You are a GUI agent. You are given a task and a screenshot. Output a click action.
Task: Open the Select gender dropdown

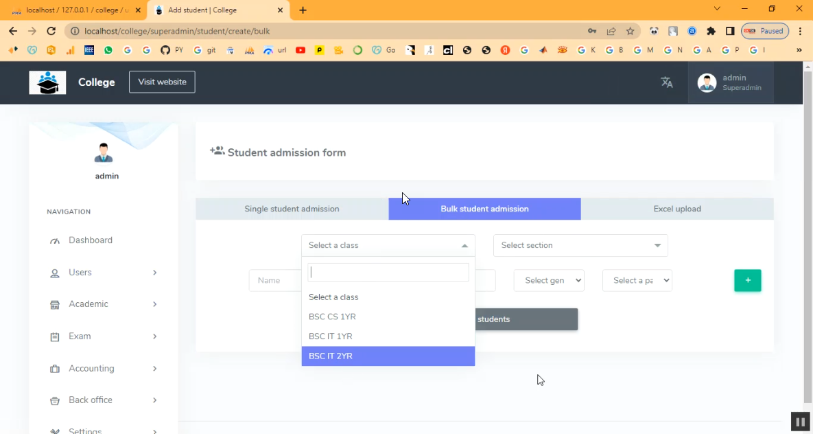(549, 280)
